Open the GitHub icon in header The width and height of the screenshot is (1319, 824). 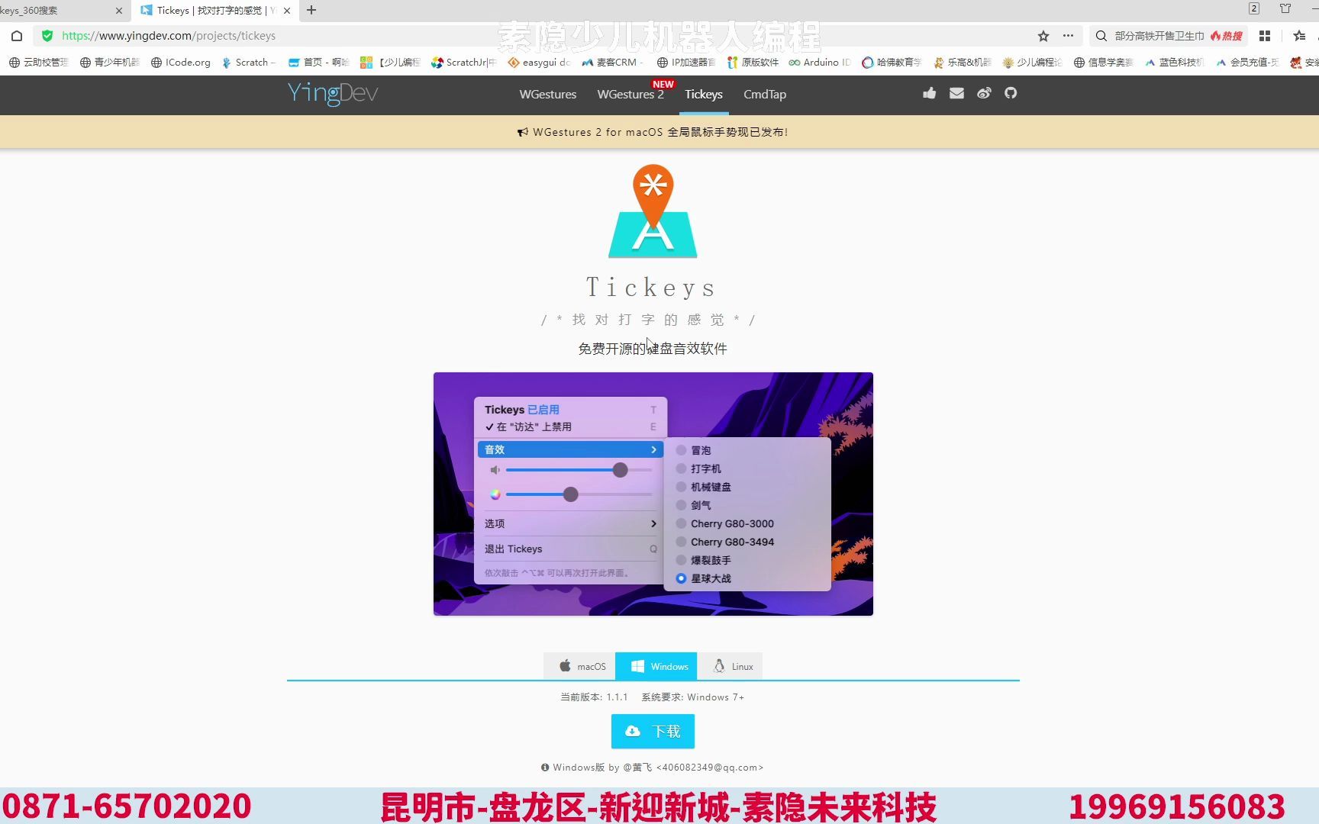point(1011,93)
